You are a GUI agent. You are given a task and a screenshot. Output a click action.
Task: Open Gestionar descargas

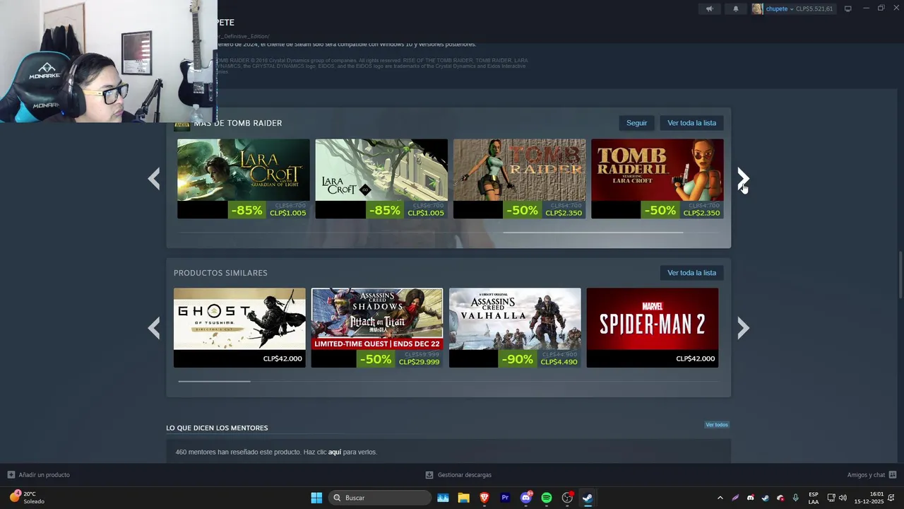point(458,475)
